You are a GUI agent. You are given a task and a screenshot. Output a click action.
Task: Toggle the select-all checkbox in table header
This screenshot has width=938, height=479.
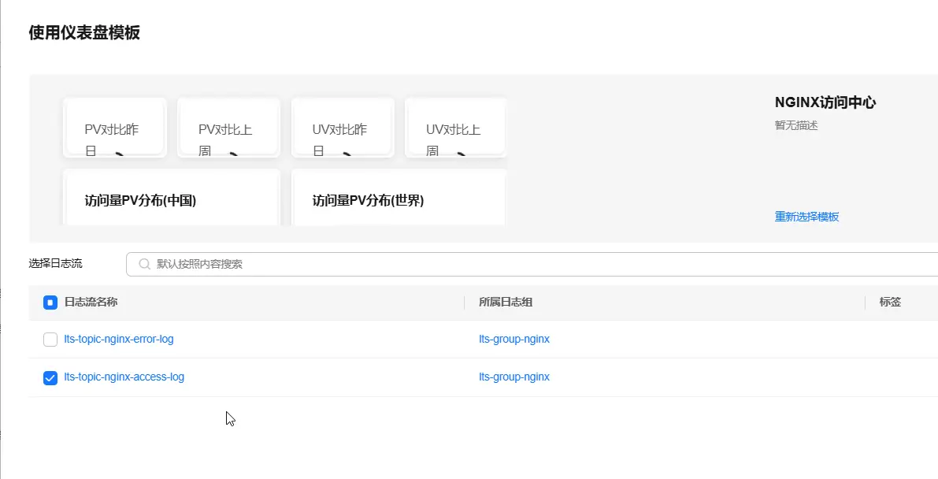point(50,303)
